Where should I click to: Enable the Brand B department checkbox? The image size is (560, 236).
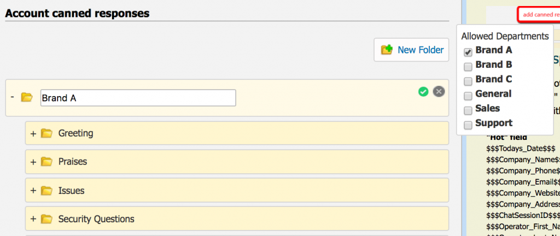(x=468, y=67)
